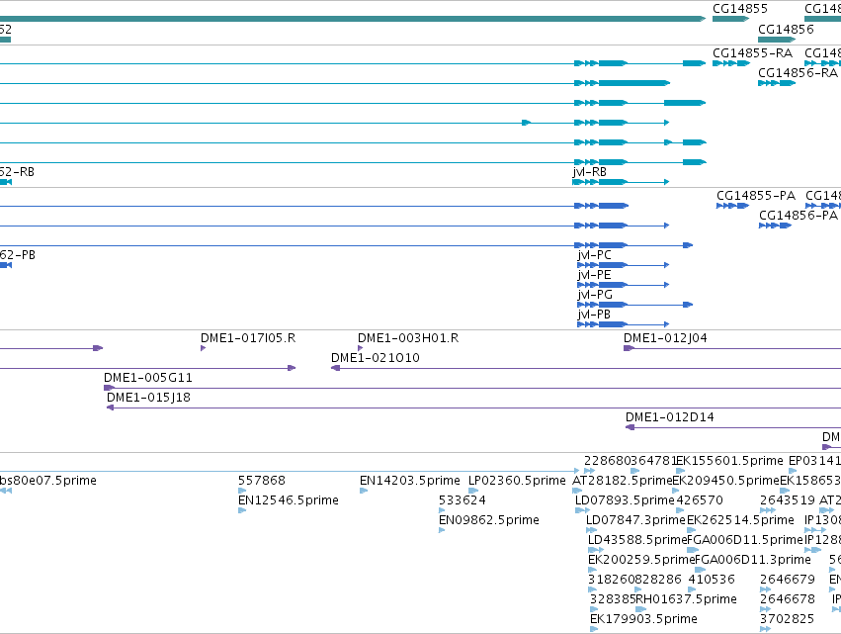Select the EK209450.5prime EST label

[x=725, y=481]
